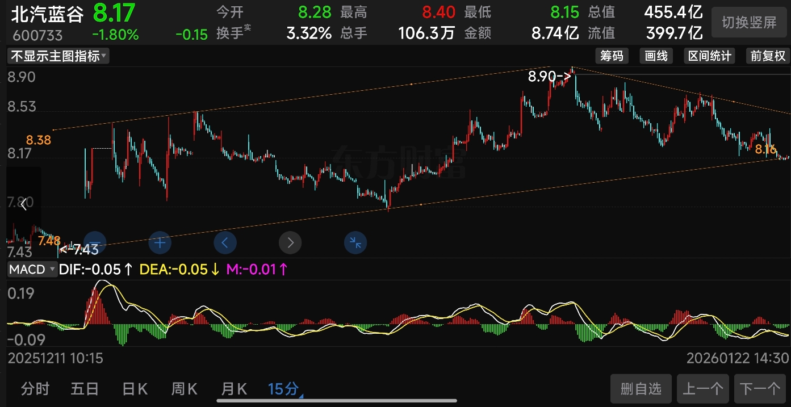Click the 金额 value 8.74亿
791x407 pixels.
tap(555, 33)
